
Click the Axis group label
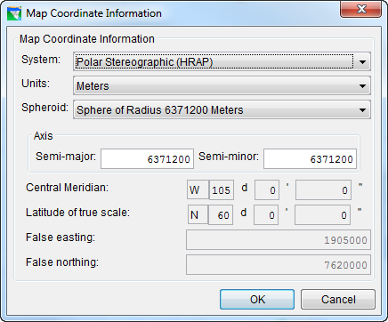tap(44, 136)
